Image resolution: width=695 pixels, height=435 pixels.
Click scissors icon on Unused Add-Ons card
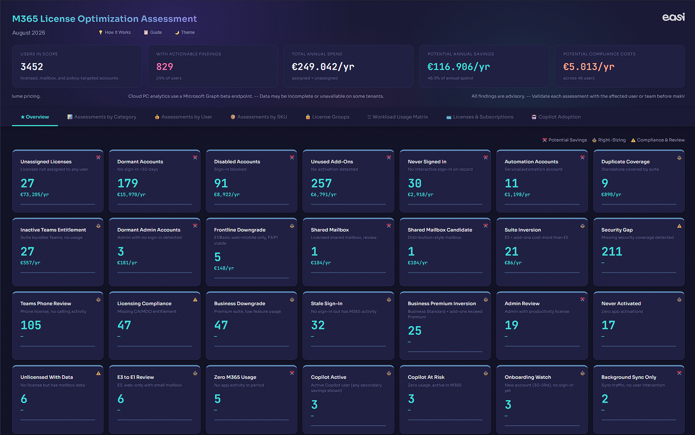point(389,157)
